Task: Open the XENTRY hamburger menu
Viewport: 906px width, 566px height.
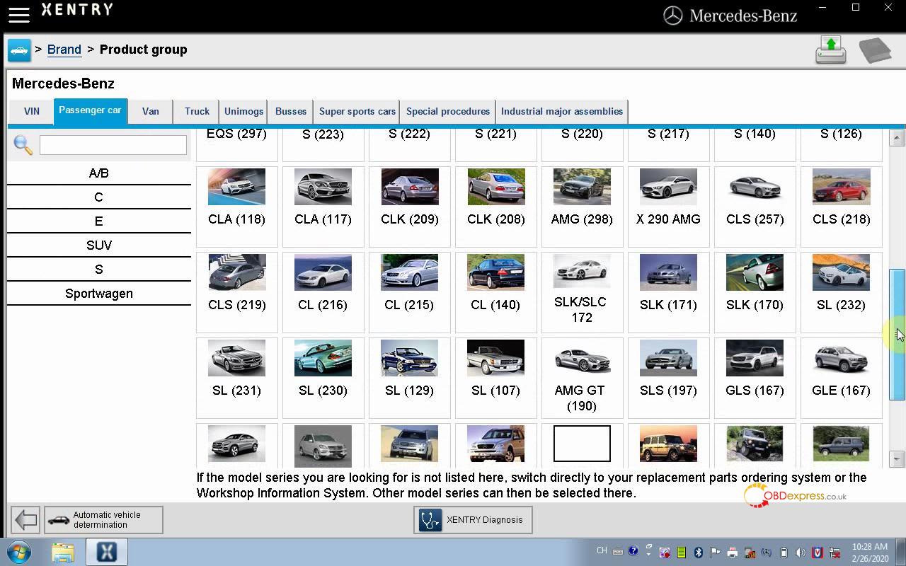Action: (x=19, y=15)
